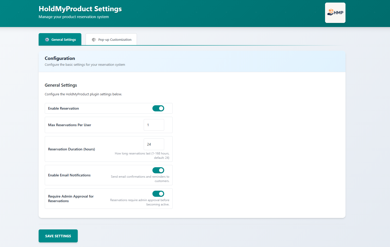Click the Enable Email Notifications label
The width and height of the screenshot is (390, 247).
point(69,175)
